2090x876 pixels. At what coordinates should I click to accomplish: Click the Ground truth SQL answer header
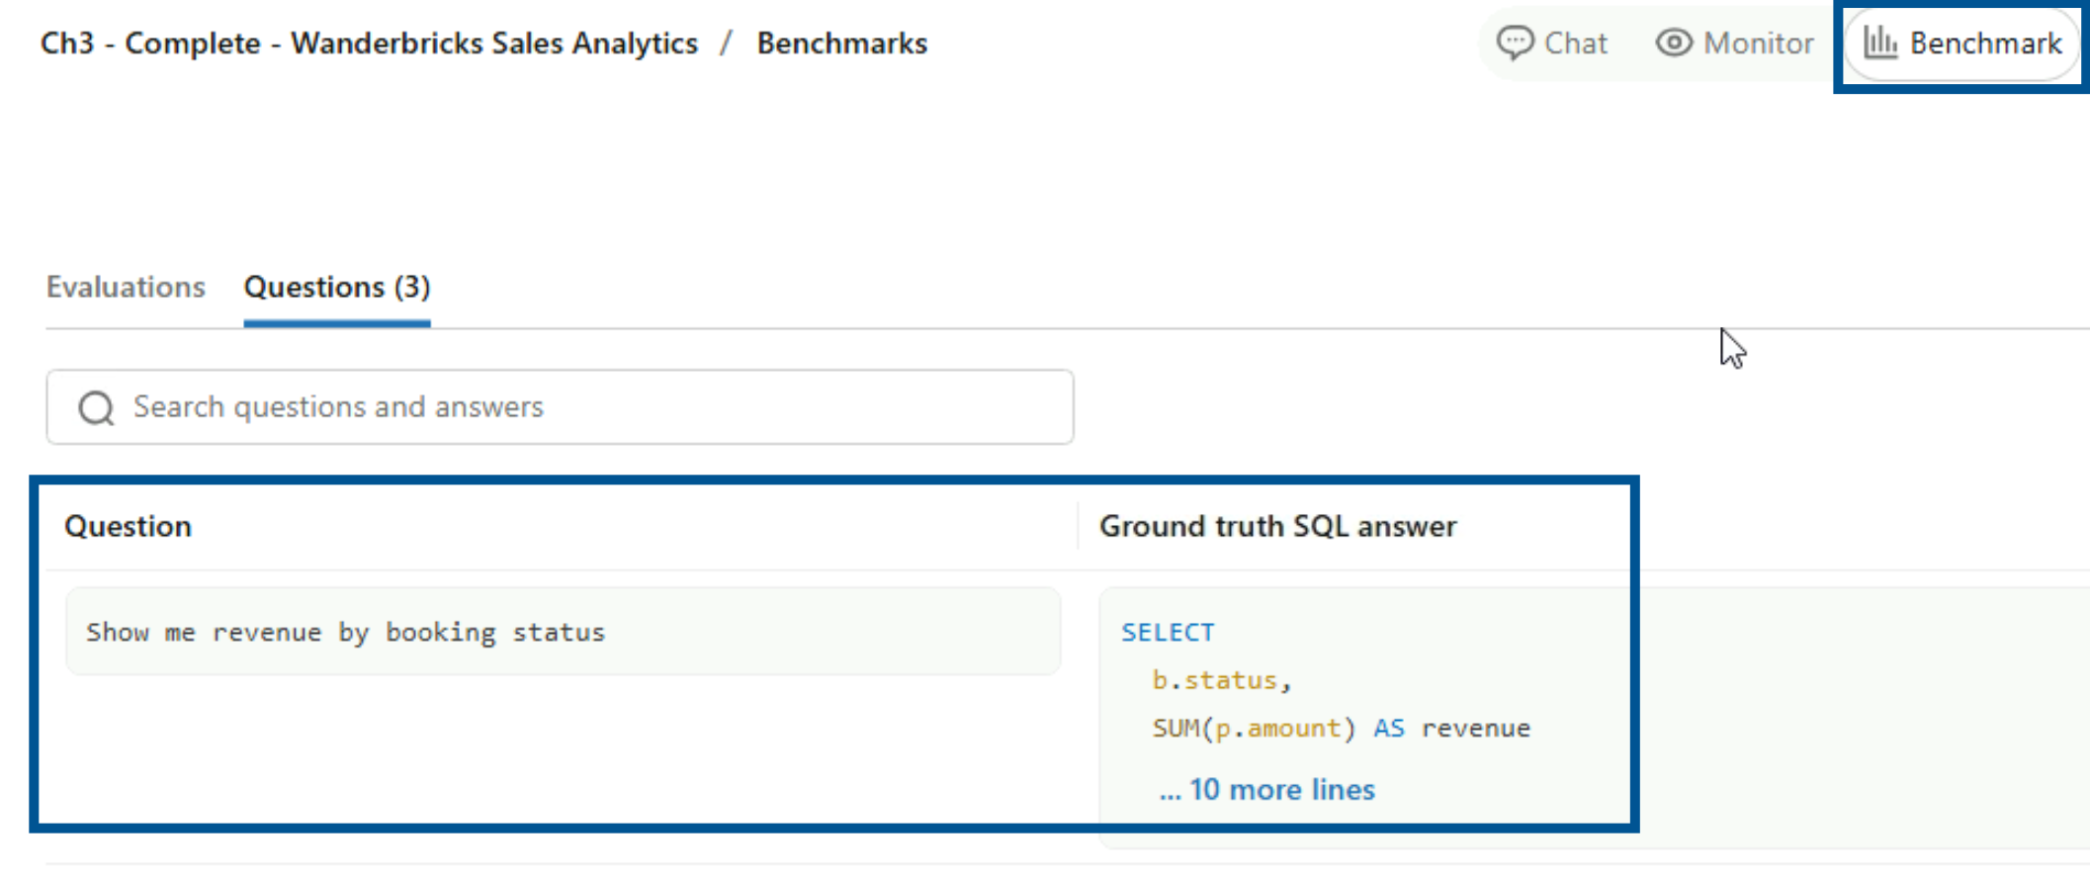[1278, 526]
